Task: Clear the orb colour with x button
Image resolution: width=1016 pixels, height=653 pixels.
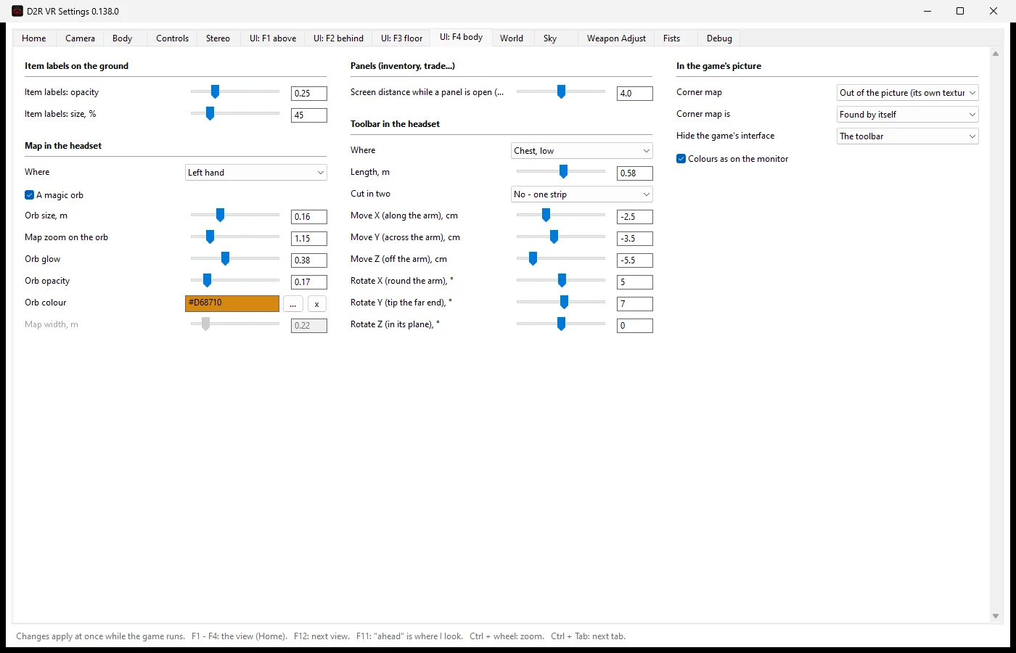Action: pos(317,304)
